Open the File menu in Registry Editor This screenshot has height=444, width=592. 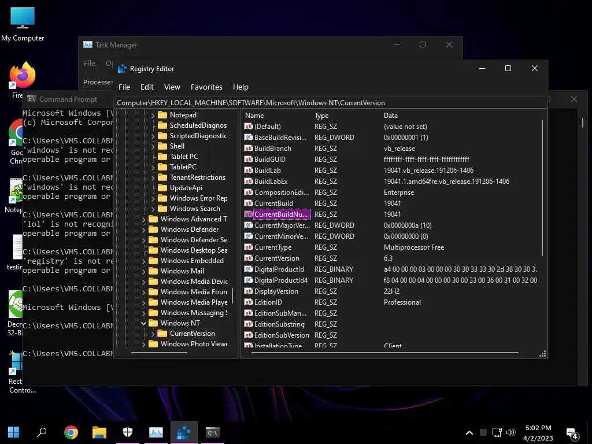pos(124,87)
